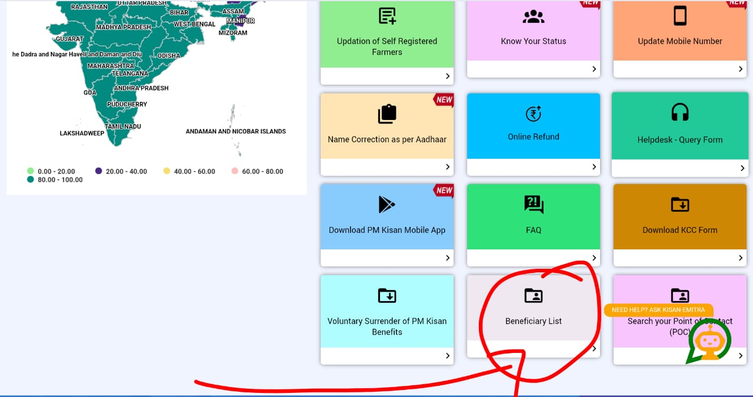Image resolution: width=753 pixels, height=397 pixels.
Task: Click the Google Play icon for Mobile App
Action: (387, 205)
